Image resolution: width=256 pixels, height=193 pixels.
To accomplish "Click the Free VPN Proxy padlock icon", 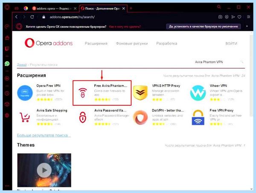I will tap(198, 117).
